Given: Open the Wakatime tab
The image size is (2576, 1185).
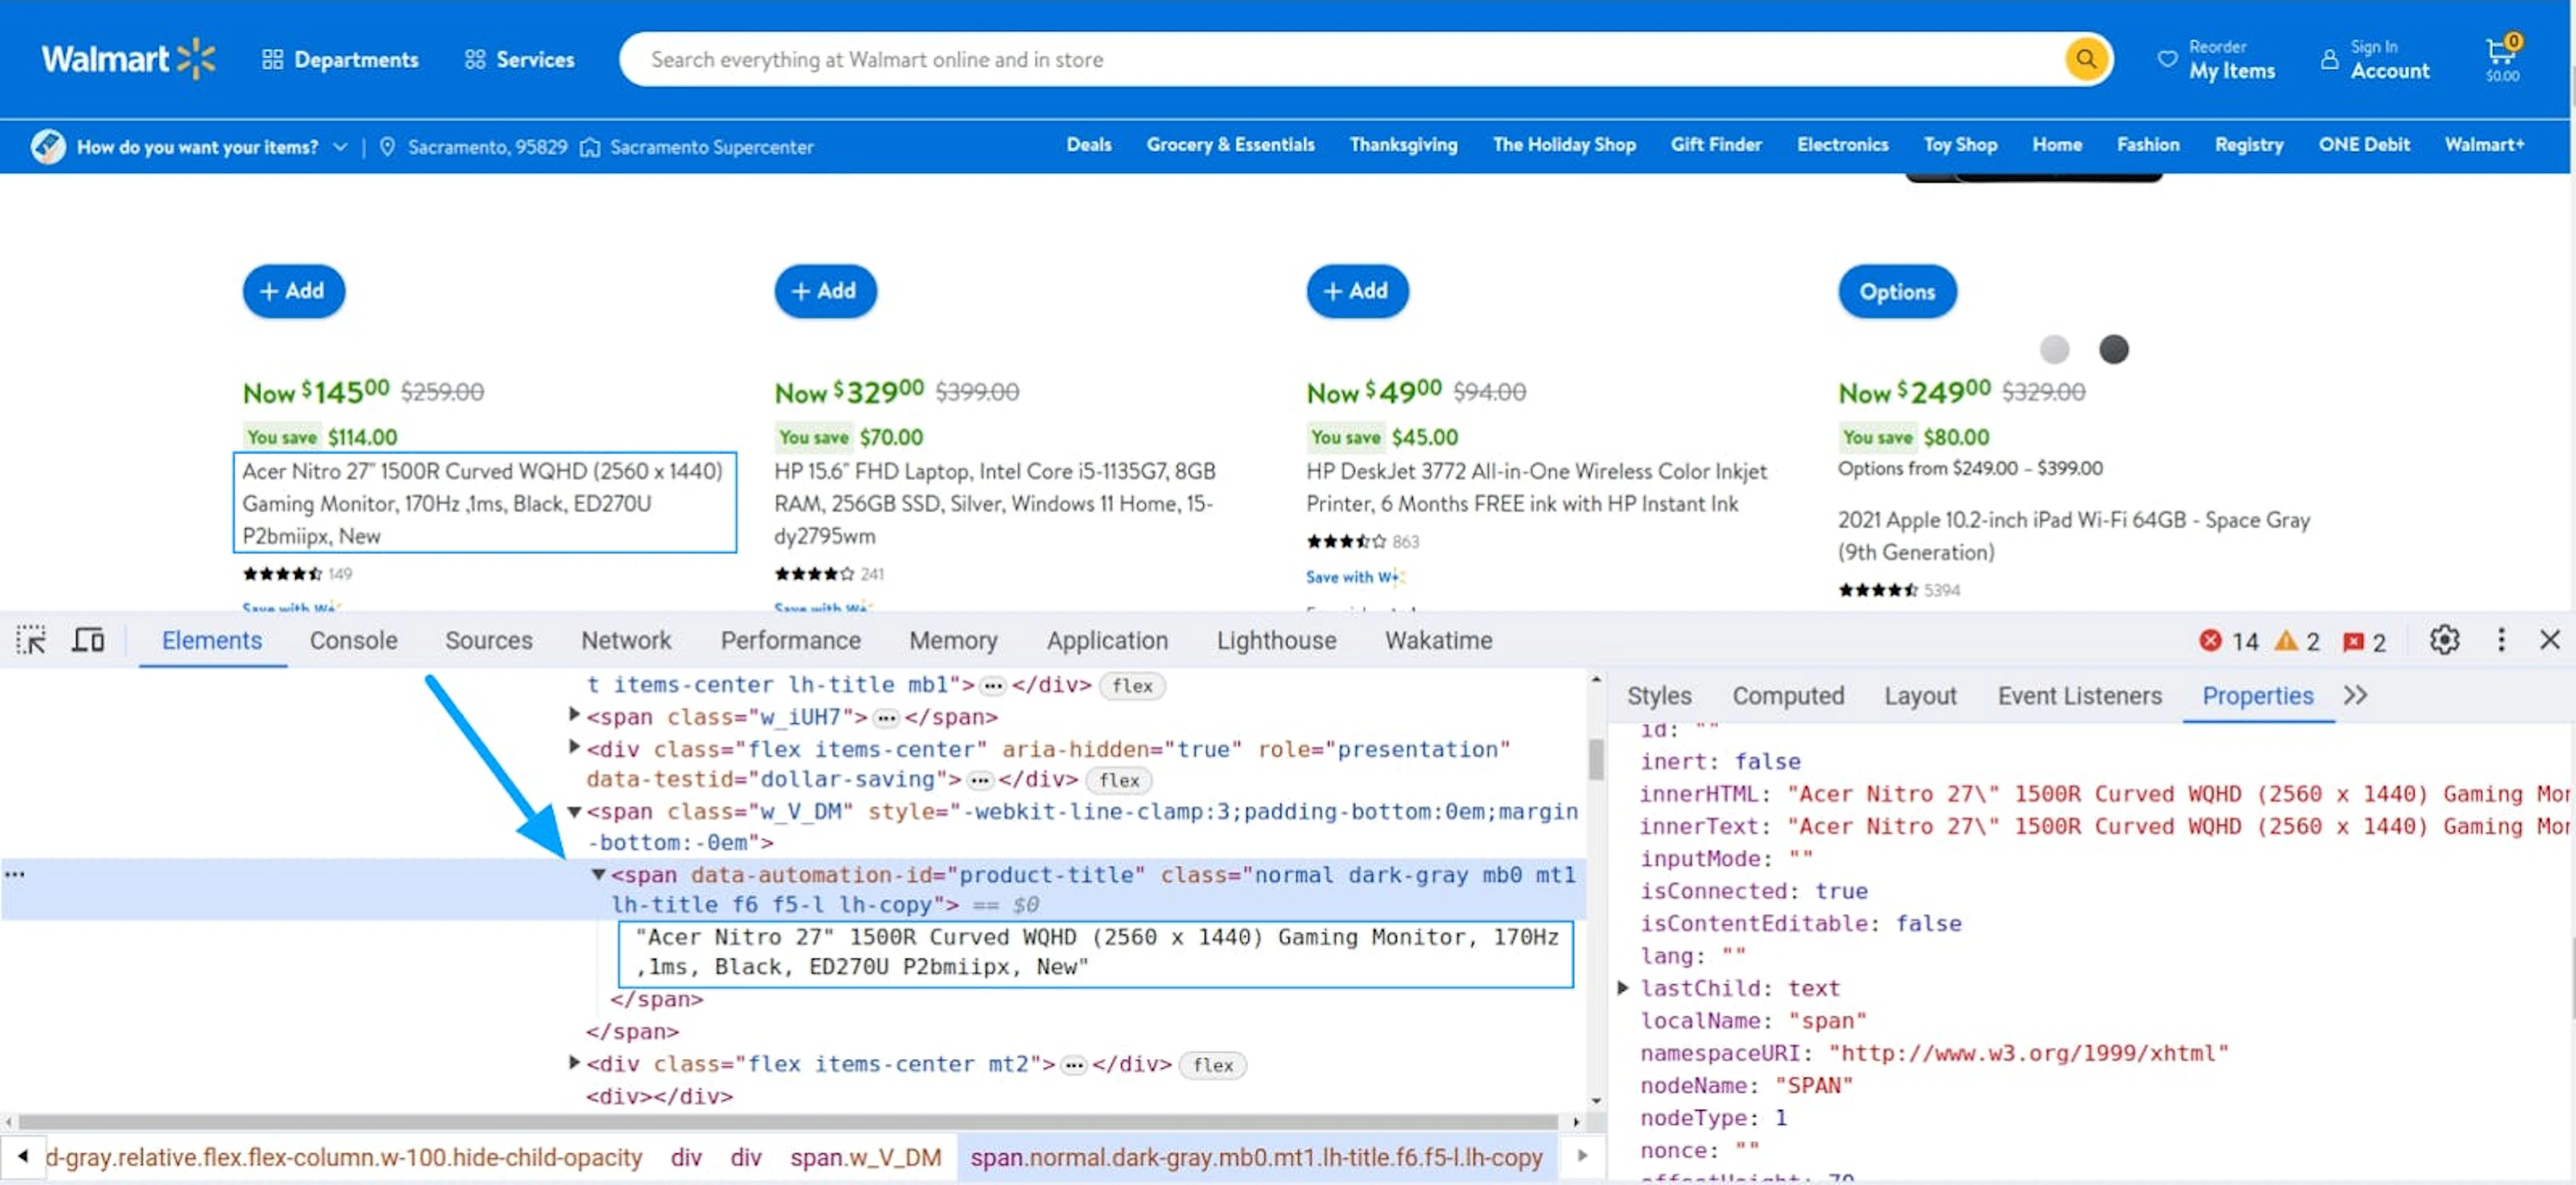Looking at the screenshot, I should 1438,640.
